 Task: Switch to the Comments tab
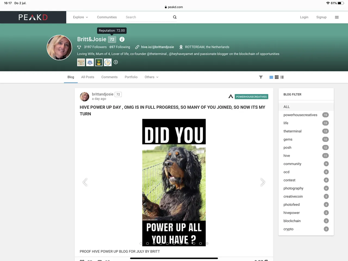click(x=109, y=77)
